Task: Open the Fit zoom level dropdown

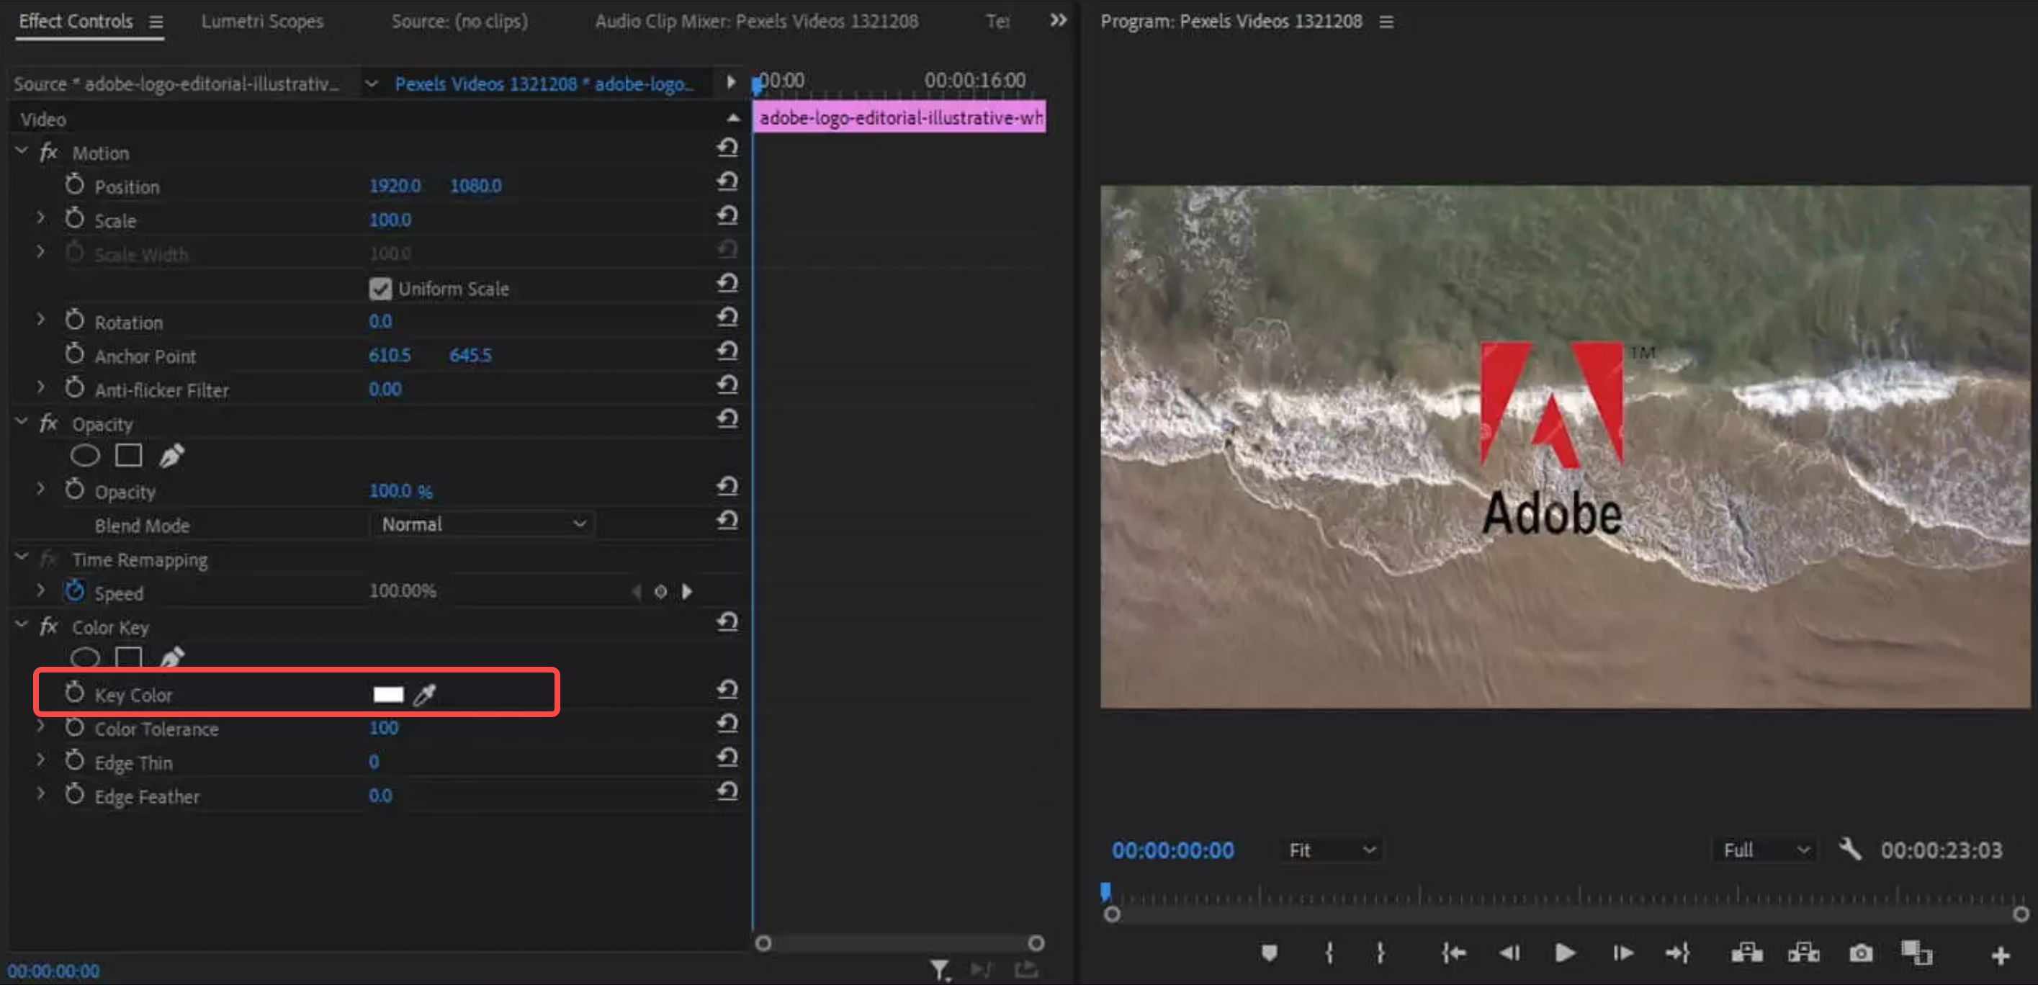Action: (1331, 850)
